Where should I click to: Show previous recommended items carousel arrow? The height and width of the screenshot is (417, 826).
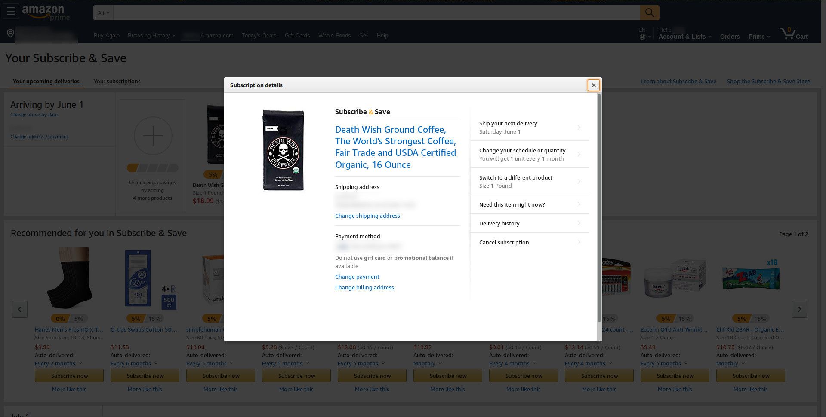click(x=20, y=309)
